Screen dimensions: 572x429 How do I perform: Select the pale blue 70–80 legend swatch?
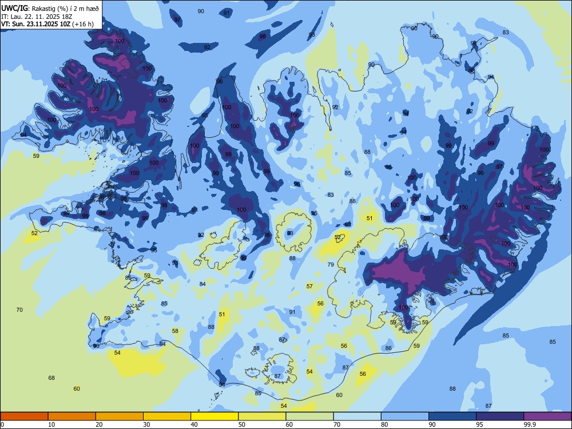[357, 416]
